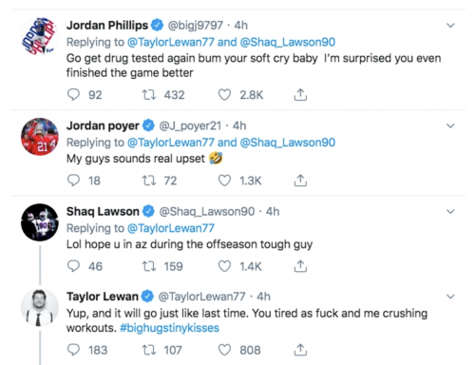Like Jordan Phillips' tweet with heart icon

(x=224, y=95)
